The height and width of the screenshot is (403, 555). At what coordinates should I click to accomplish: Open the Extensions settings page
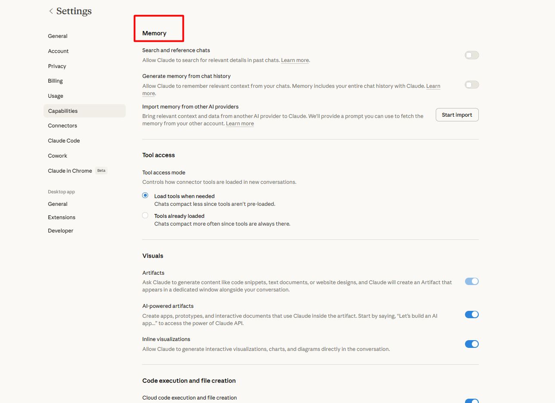62,217
